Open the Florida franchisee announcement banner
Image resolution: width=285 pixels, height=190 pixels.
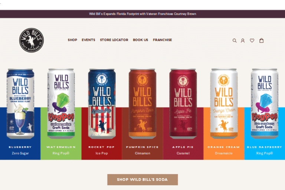[142, 14]
